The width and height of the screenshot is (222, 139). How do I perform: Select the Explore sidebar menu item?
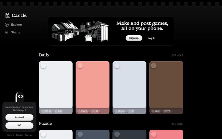pyautogui.click(x=13, y=25)
